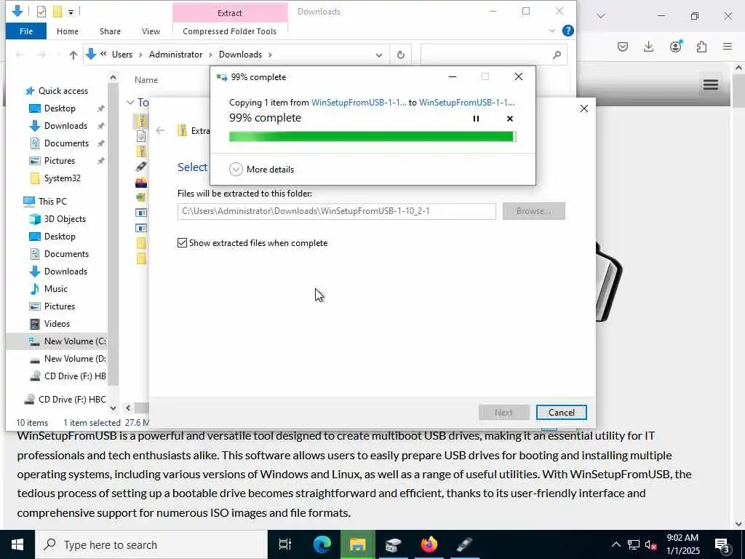Select the Extract contextual tab
Image resolution: width=745 pixels, height=559 pixels.
[230, 13]
